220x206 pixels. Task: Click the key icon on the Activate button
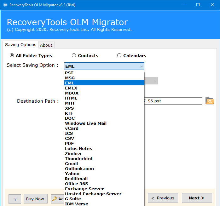(55, 199)
